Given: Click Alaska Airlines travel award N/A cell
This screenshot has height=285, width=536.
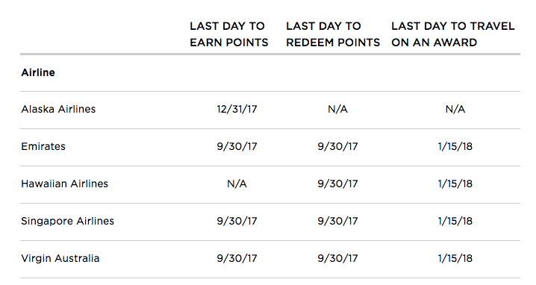Looking at the screenshot, I should click(455, 110).
